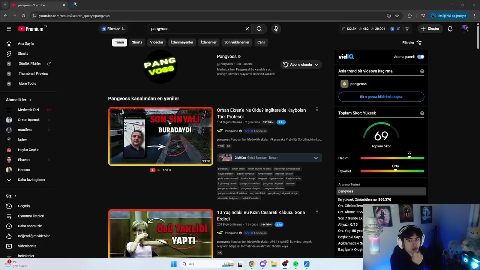Image resolution: width=480 pixels, height=270 pixels.
Task: Select the Shorts filter chip
Action: [137, 42]
